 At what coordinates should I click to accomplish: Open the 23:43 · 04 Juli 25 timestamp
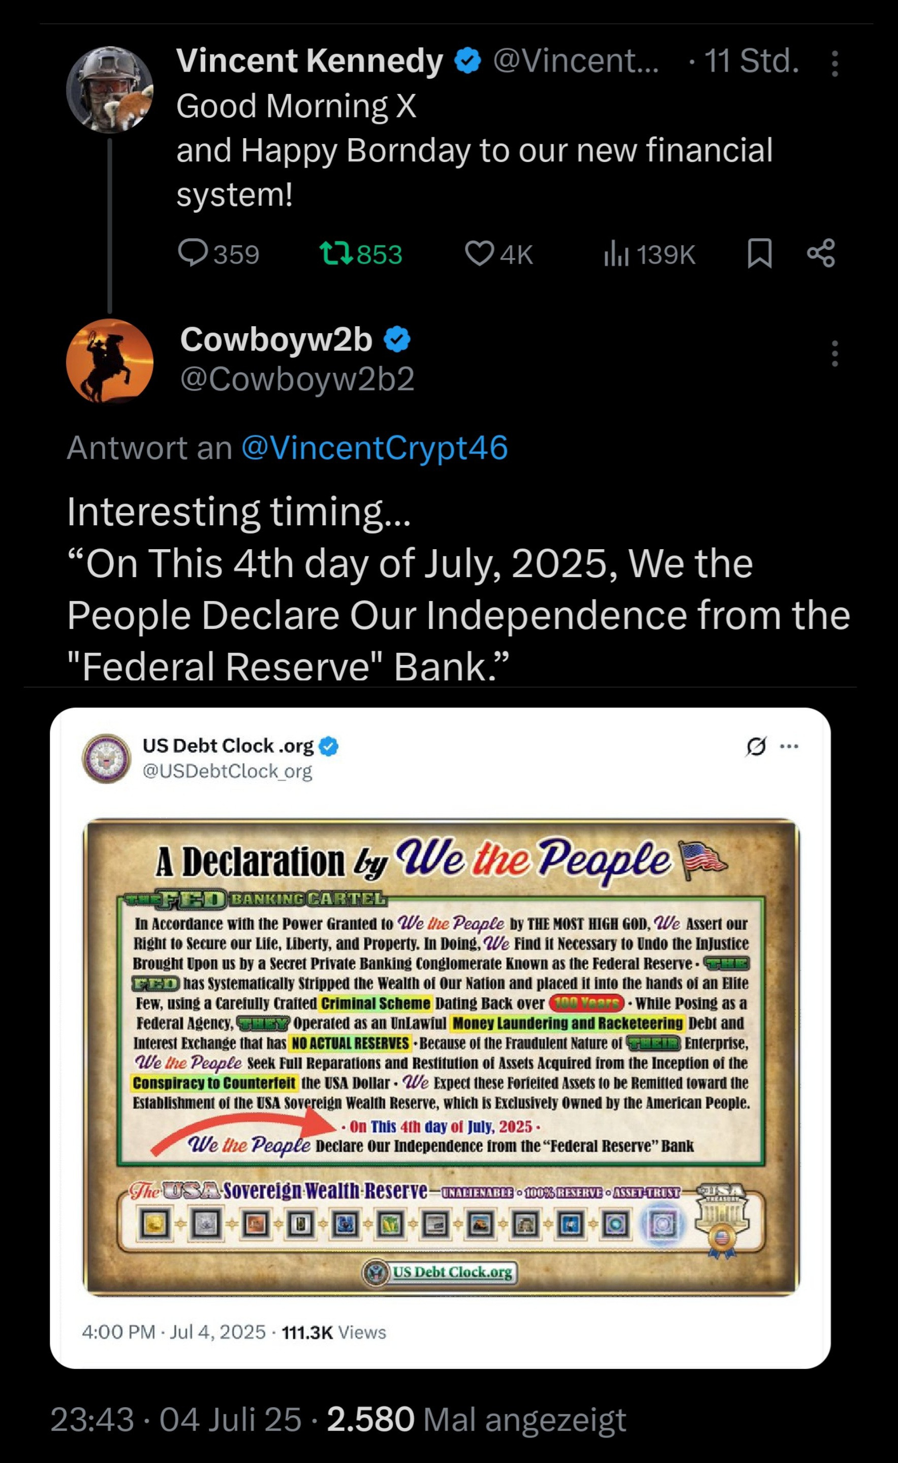coord(176,1420)
